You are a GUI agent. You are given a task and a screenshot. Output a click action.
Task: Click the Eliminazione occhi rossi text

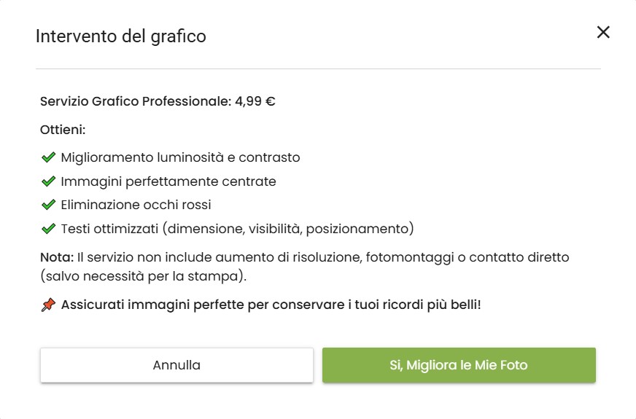(x=136, y=205)
